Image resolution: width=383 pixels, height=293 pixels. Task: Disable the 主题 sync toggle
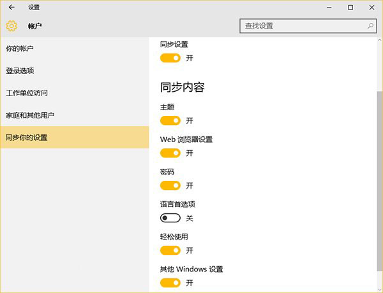coord(170,120)
